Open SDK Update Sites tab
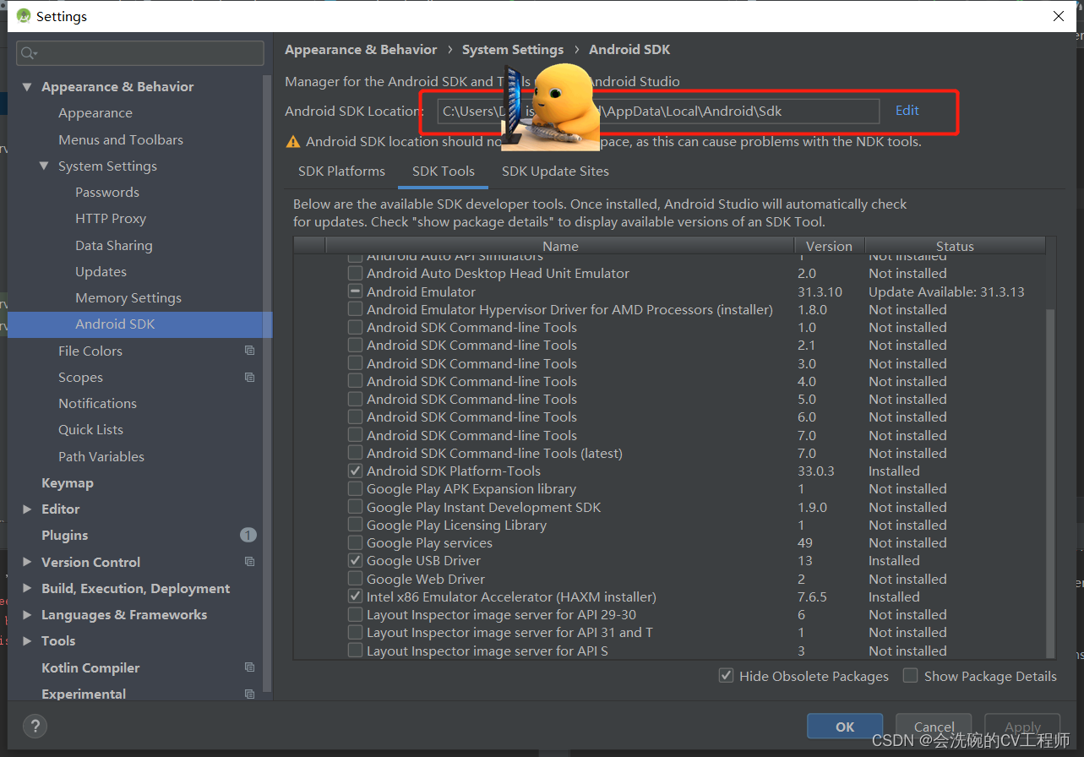Screen dimensions: 1084x757 point(555,171)
